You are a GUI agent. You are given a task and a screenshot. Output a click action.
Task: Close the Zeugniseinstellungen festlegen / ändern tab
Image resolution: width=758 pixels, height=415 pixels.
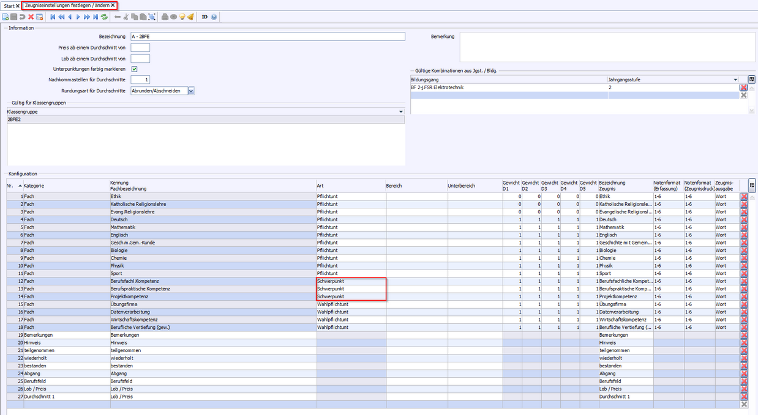pos(113,6)
